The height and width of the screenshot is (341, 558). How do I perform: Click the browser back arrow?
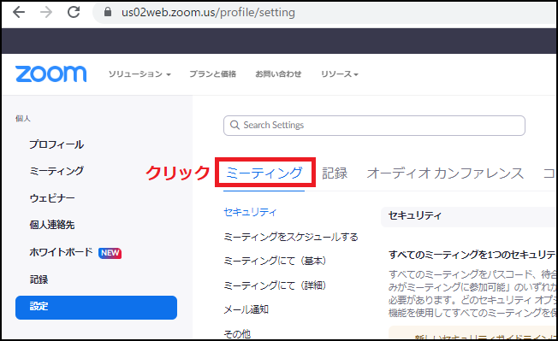pyautogui.click(x=19, y=12)
